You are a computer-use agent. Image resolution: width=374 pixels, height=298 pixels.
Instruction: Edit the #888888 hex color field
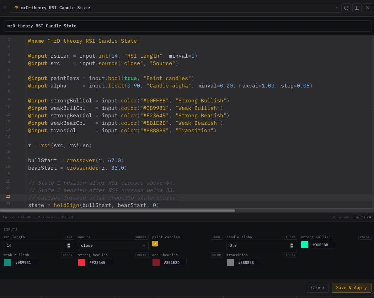(x=248, y=262)
